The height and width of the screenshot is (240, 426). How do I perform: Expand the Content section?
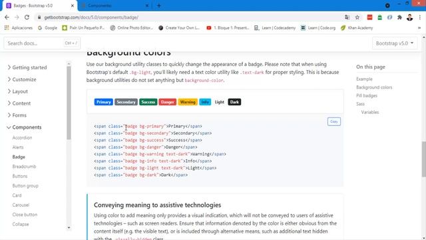pyautogui.click(x=19, y=103)
